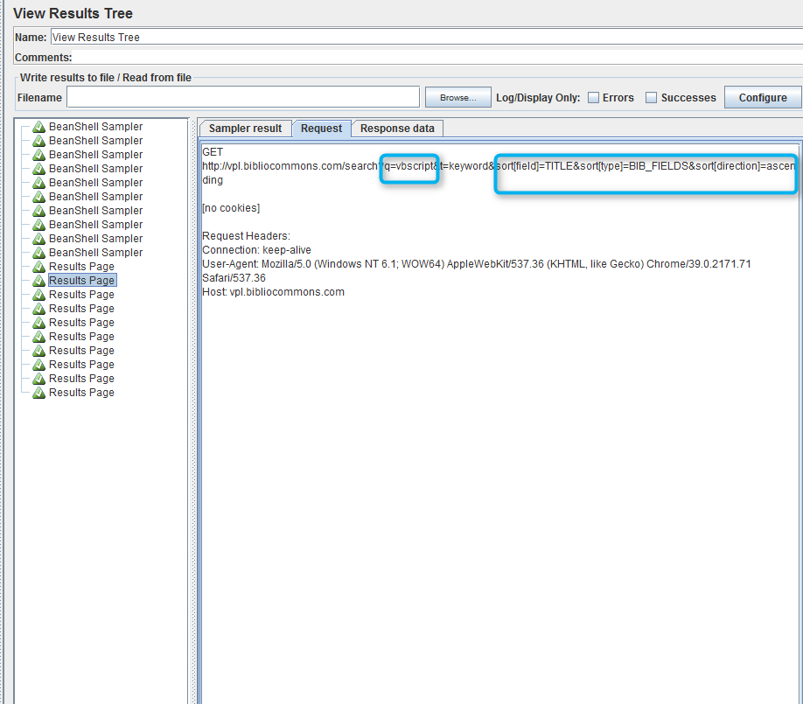Switch to the Sampler result tab
803x704 pixels.
click(245, 129)
